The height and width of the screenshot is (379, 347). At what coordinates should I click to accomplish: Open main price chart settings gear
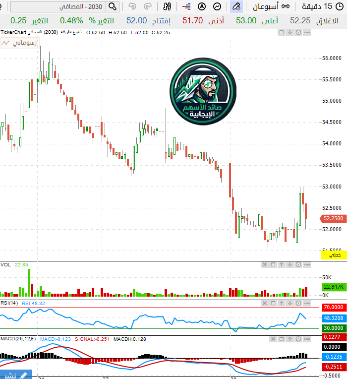pos(298,32)
